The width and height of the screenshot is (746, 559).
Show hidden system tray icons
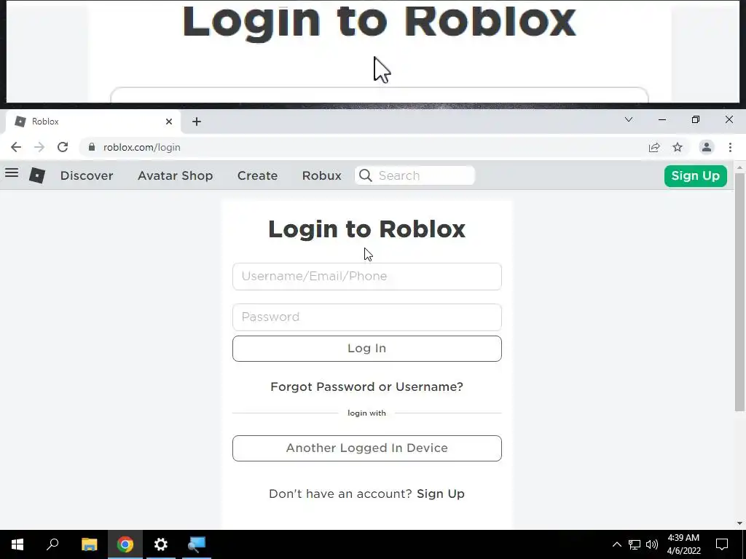click(x=616, y=544)
